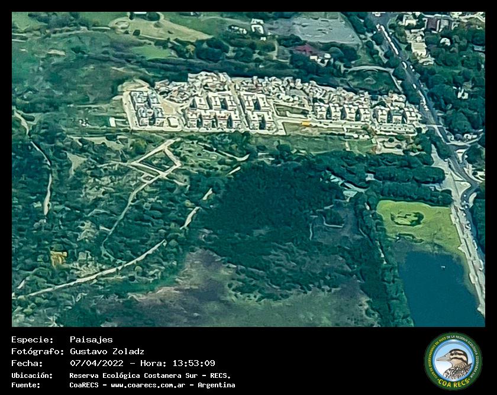Click the Especie label
The image size is (497, 395).
32,339
